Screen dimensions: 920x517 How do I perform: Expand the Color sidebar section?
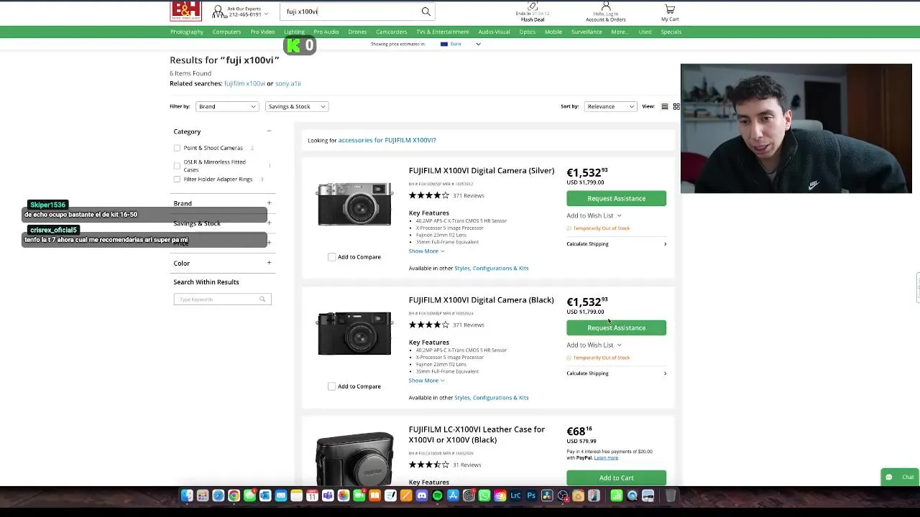[269, 263]
